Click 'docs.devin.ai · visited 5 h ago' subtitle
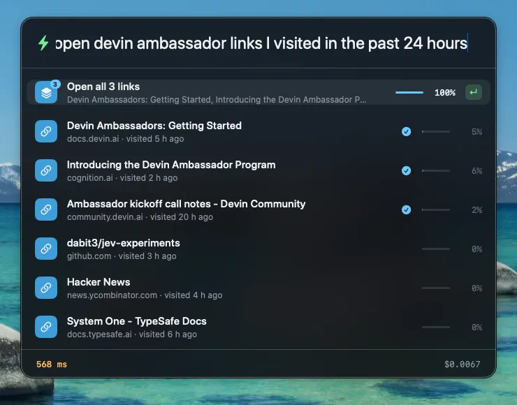Image resolution: width=517 pixels, height=405 pixels. coord(125,139)
